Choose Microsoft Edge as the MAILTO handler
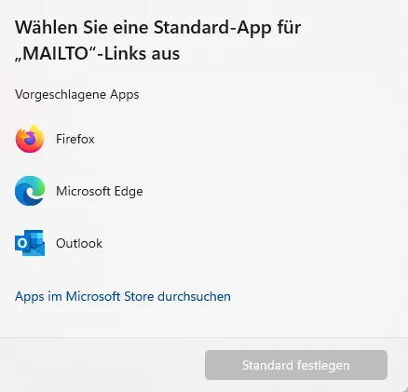408x392 pixels. [x=202, y=191]
